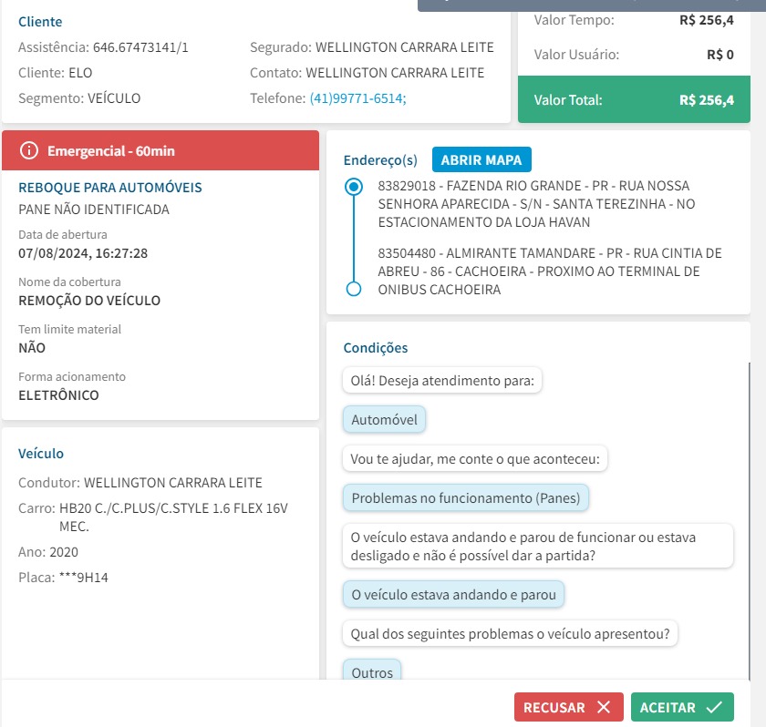The height and width of the screenshot is (727, 766).
Task: Click the origin address marker icon
Action: (x=354, y=187)
